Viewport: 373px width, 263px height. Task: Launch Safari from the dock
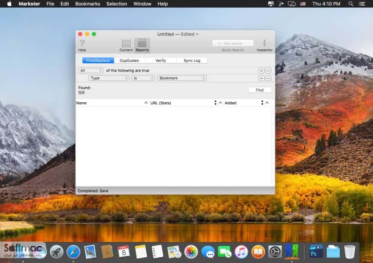pos(73,252)
